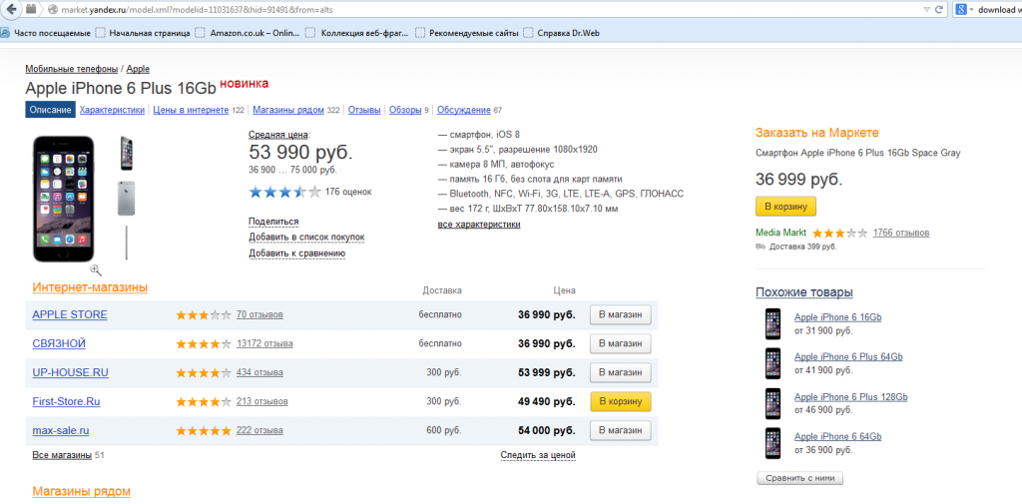Switch to Обзоры tab
The width and height of the screenshot is (1022, 504).
tap(405, 110)
